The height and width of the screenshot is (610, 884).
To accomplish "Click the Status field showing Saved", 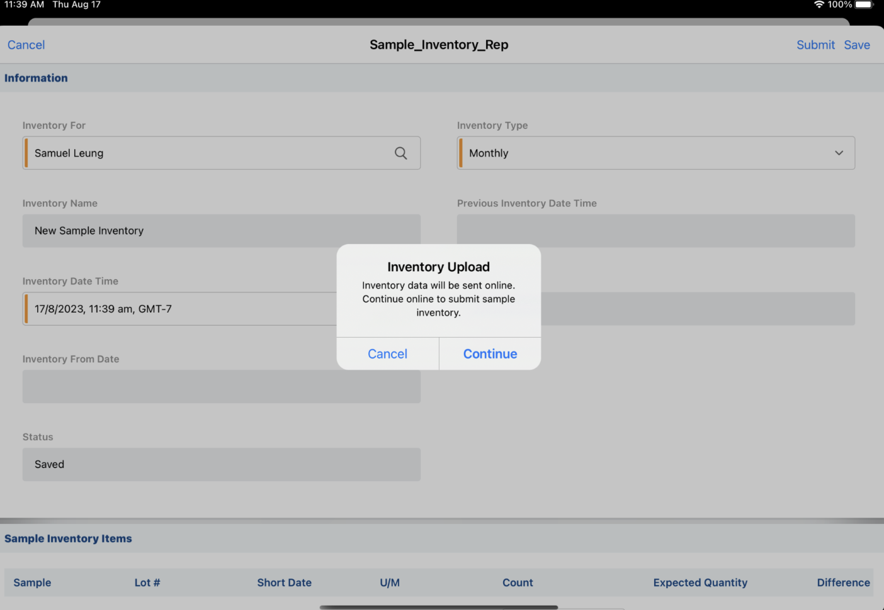I will pyautogui.click(x=221, y=465).
